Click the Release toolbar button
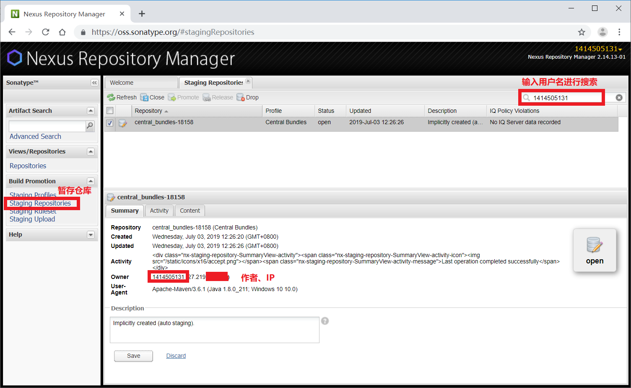Screen dimensions: 631x388 pyautogui.click(x=218, y=97)
